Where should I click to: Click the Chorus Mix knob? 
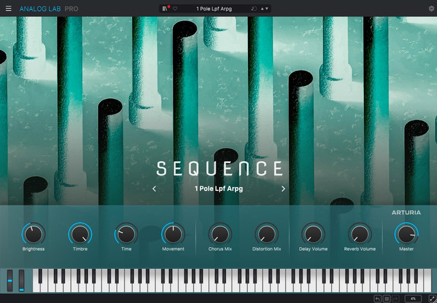coord(220,234)
